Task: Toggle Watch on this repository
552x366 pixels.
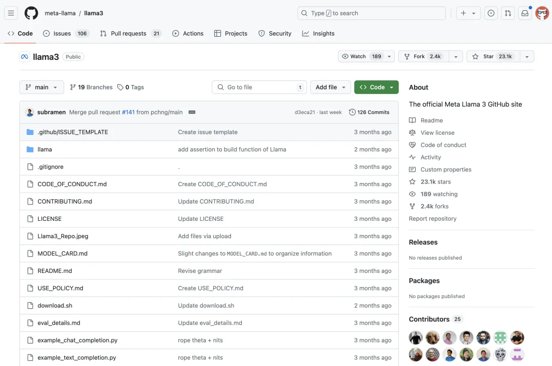Action: [x=361, y=56]
